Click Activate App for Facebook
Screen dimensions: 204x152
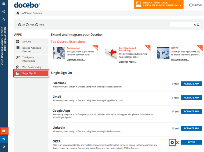pyautogui.click(x=191, y=84)
